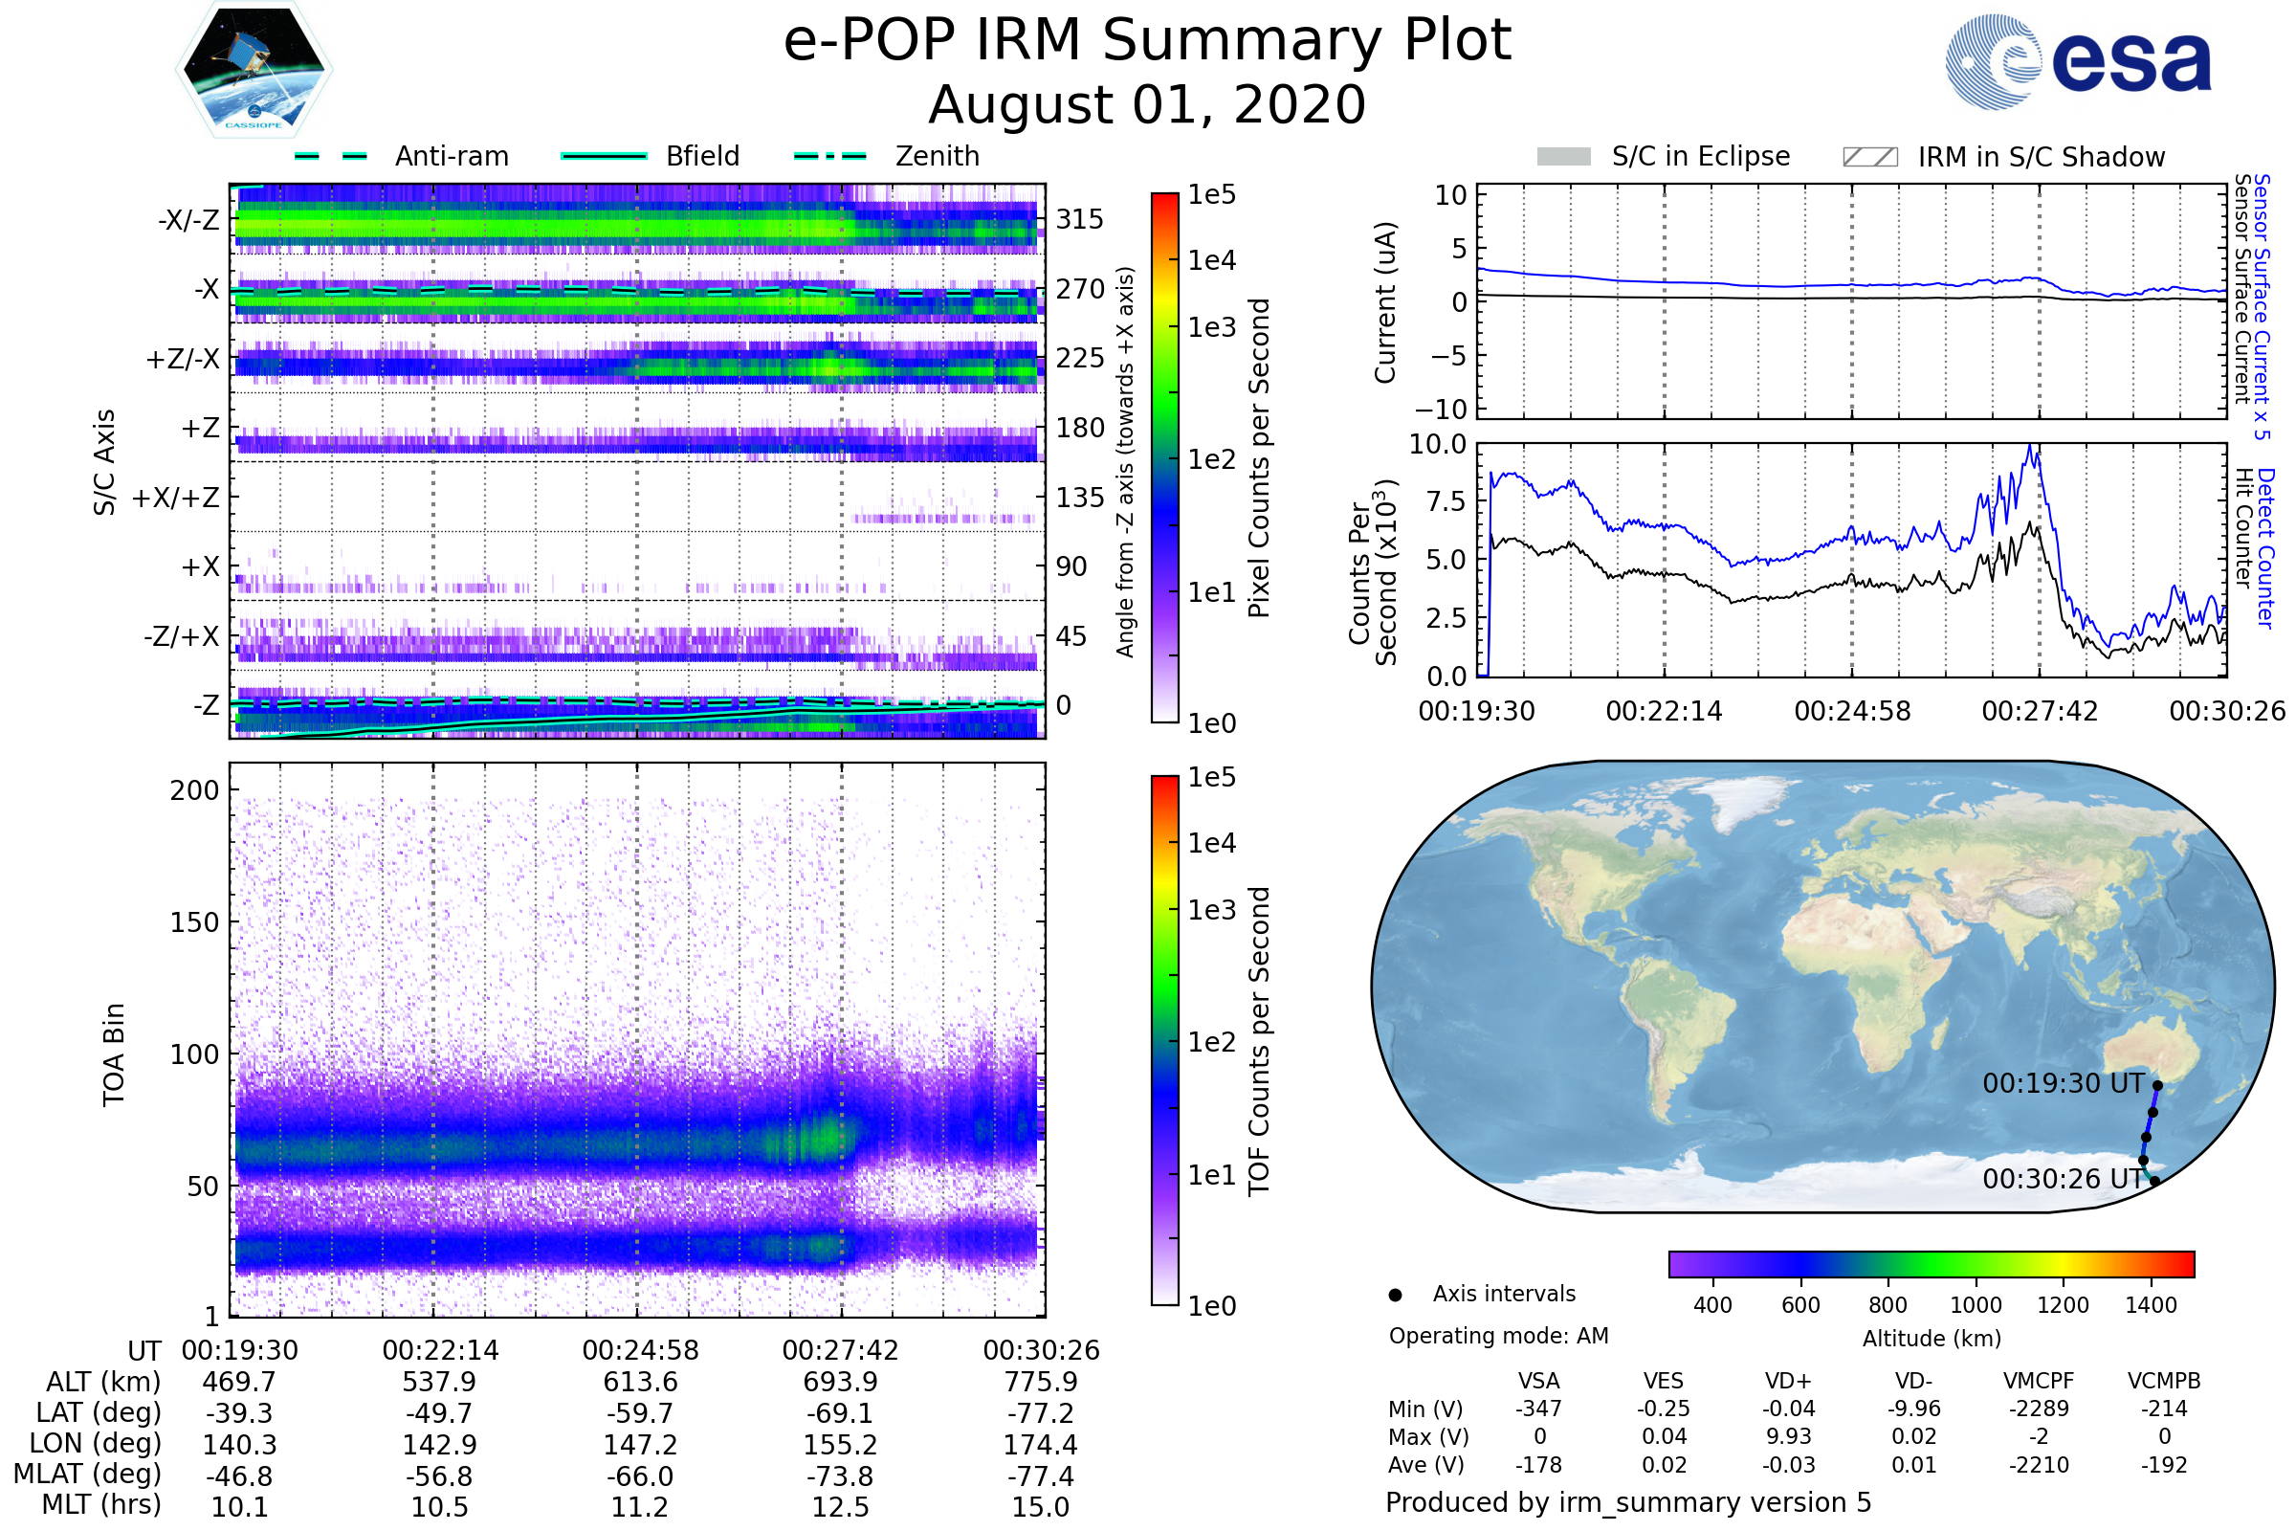Click the Operating mode: AM text
The width and height of the screenshot is (2296, 1531).
coord(1498,1336)
